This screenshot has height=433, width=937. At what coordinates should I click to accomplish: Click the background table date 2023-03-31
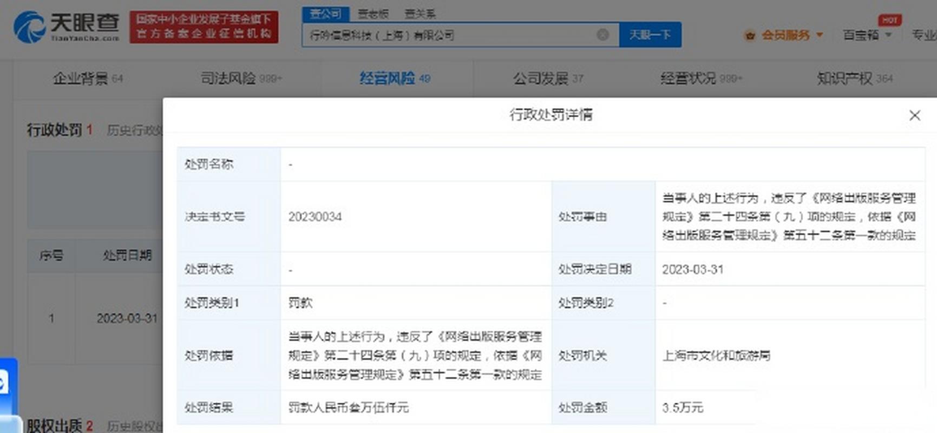(127, 318)
